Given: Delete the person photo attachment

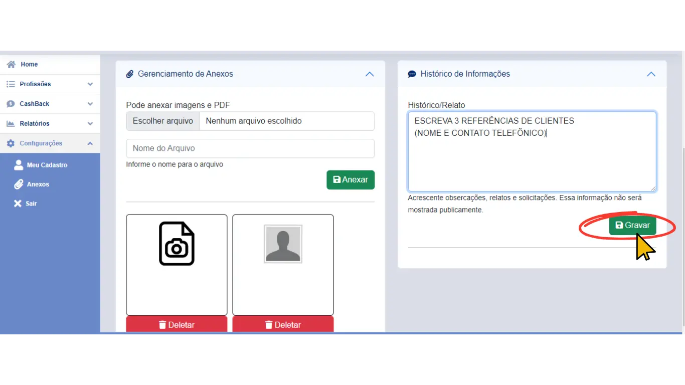Looking at the screenshot, I should click(283, 324).
